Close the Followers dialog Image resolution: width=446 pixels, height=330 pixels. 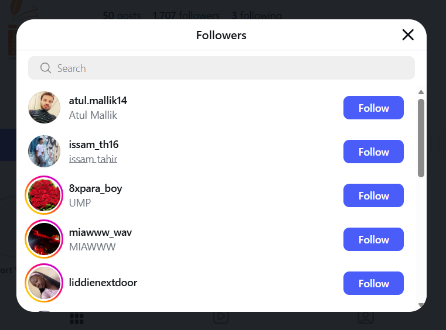coord(408,35)
